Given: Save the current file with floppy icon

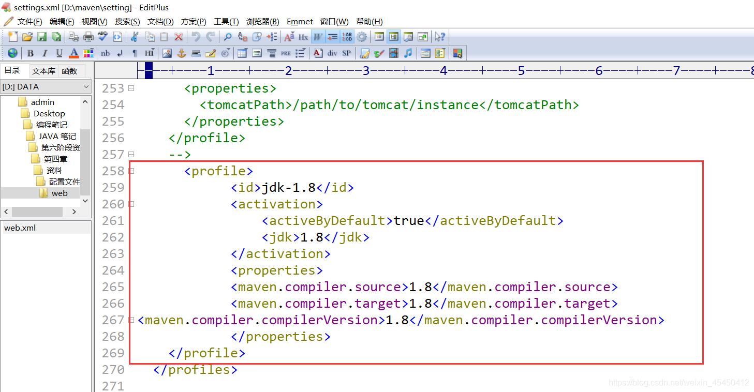Looking at the screenshot, I should 42,37.
